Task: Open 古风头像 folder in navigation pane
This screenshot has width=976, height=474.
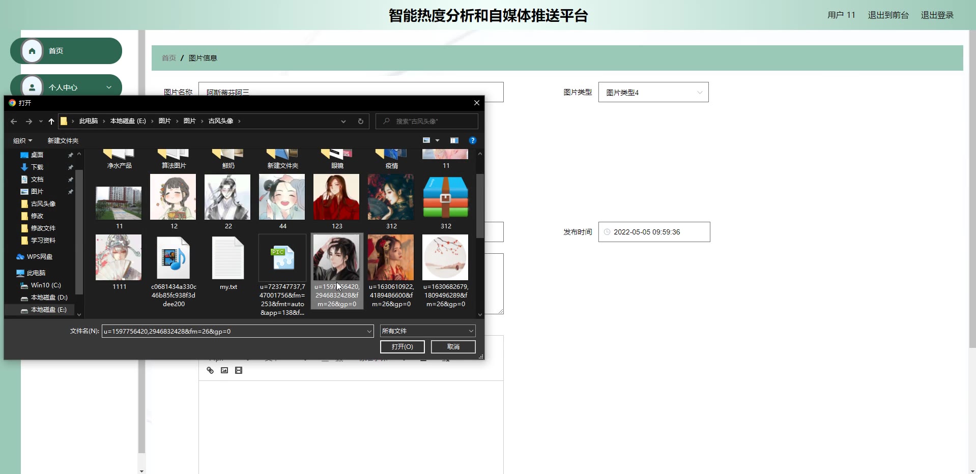Action: point(43,203)
